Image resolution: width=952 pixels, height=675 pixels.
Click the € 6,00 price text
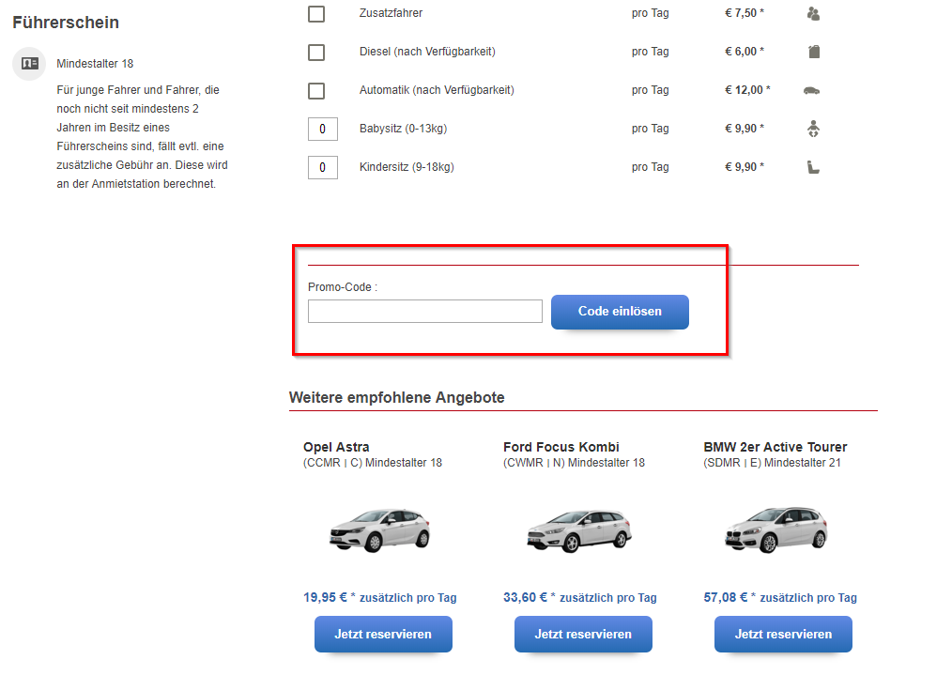(745, 52)
